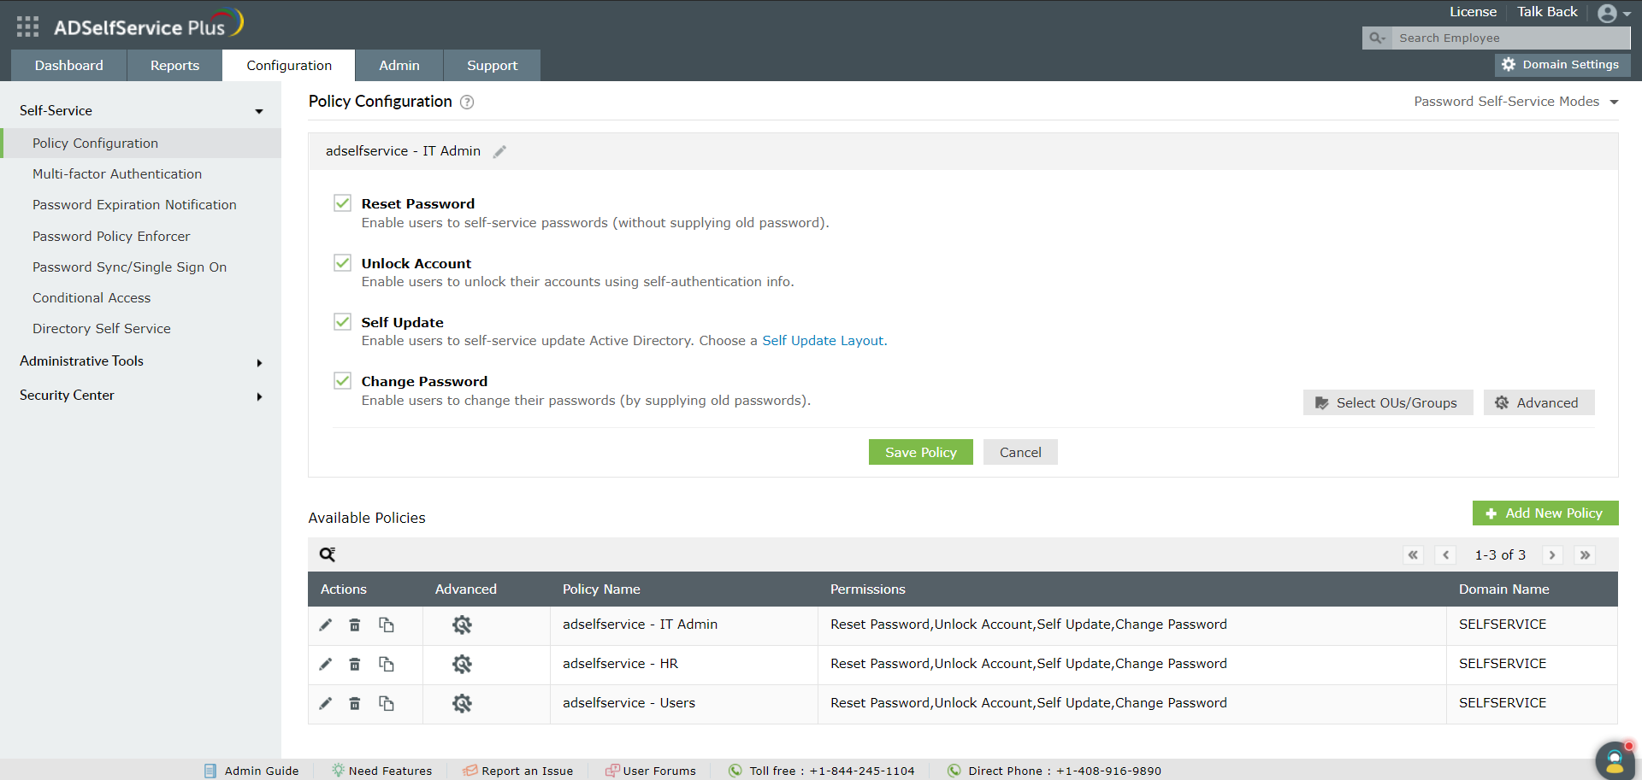Open advanced settings for adselfservice - IT Admin
Screen dimensions: 1642x780
462,625
